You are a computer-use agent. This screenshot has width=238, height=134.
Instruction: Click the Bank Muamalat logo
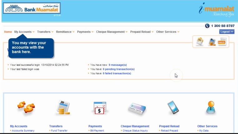pyautogui.click(x=32, y=8)
